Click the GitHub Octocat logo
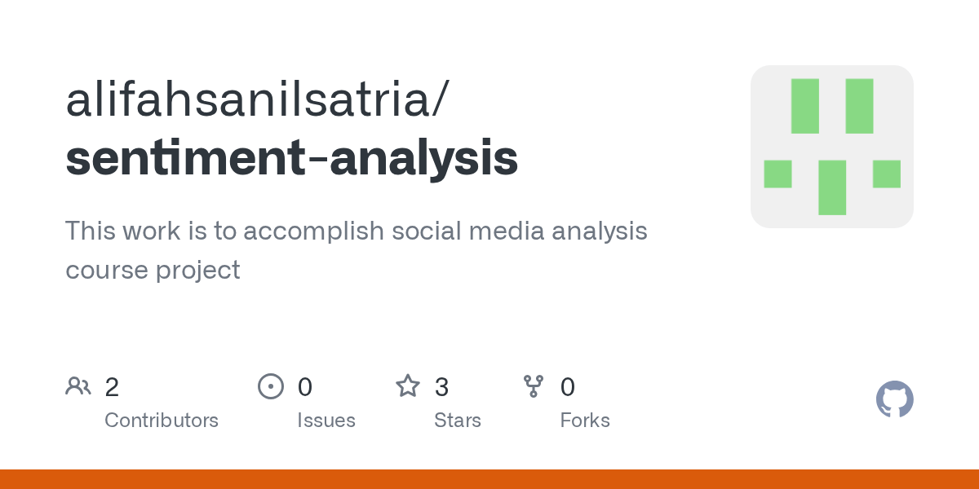The width and height of the screenshot is (979, 489). 895,399
